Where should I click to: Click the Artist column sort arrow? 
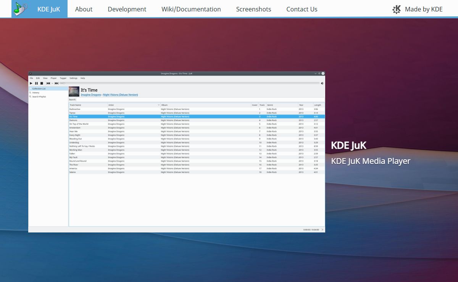click(159, 105)
